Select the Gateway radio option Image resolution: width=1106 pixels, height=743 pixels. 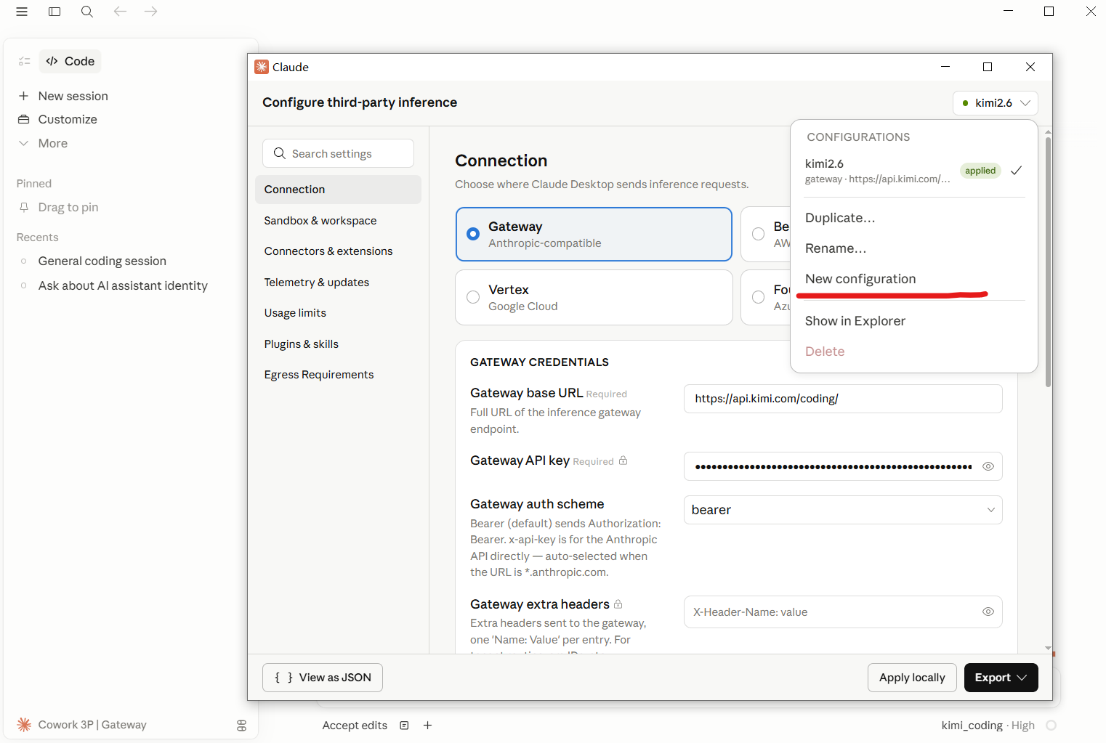pos(594,234)
